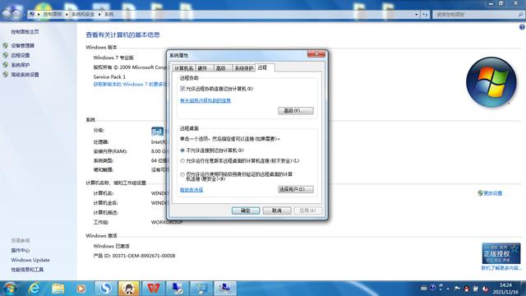Viewport: 526px width, 296px height.
Task: Confirm with the 确定 button
Action: [x=246, y=210]
